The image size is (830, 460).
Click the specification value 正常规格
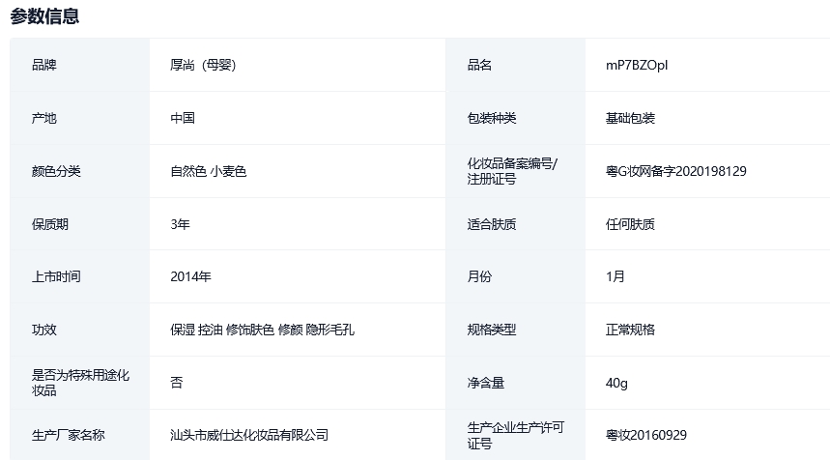pos(630,330)
